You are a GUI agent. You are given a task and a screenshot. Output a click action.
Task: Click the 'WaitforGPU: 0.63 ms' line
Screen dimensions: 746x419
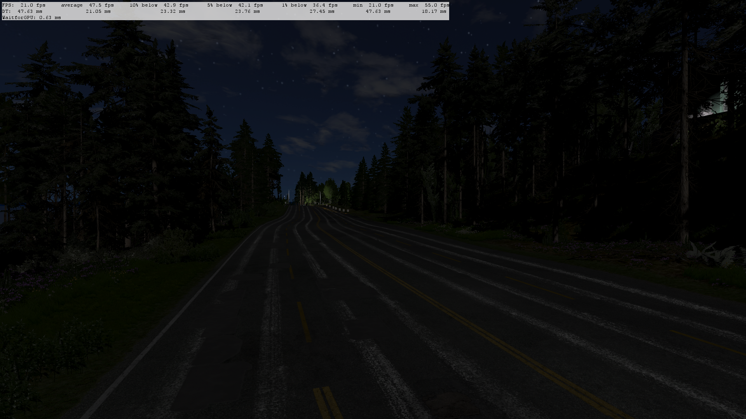click(31, 17)
